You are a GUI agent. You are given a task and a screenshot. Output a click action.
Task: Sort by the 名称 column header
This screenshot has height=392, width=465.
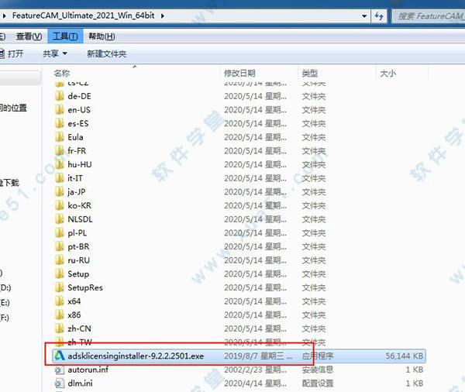tap(62, 73)
